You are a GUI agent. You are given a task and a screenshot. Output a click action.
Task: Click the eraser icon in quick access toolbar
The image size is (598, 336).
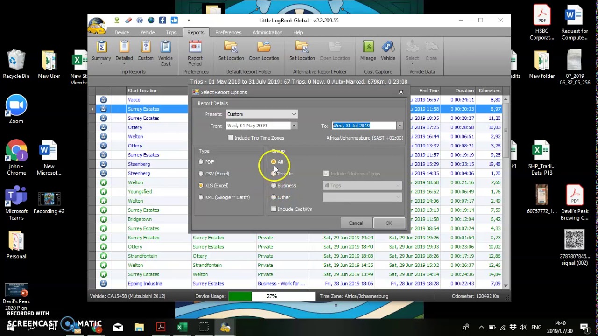point(128,20)
